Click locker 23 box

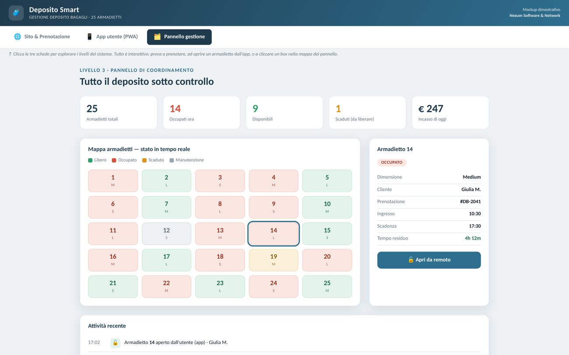(220, 286)
